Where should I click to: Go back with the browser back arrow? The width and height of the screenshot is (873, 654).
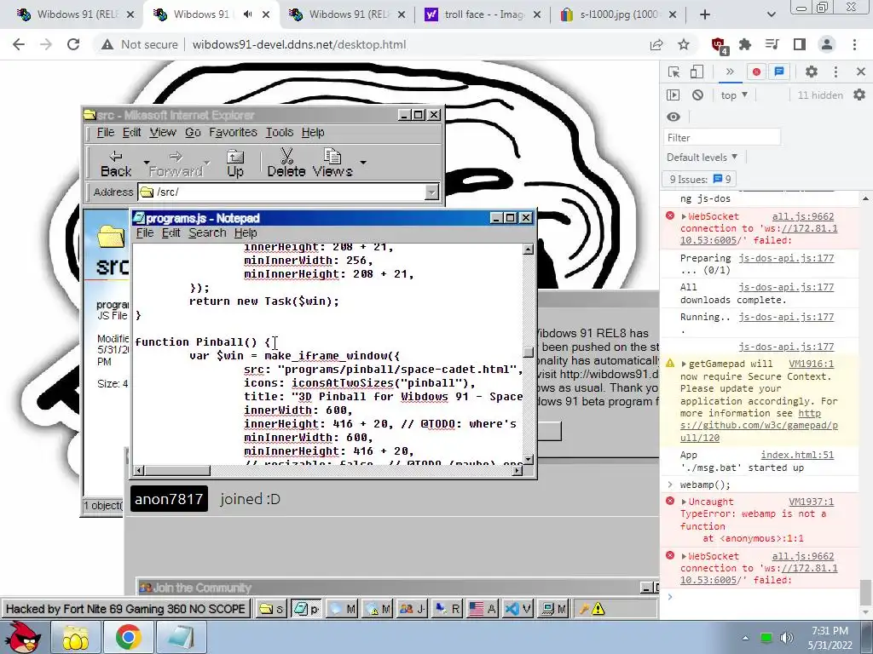pos(19,44)
